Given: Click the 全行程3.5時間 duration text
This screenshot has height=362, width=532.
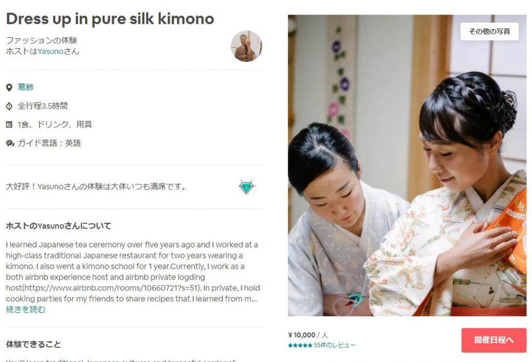Looking at the screenshot, I should [43, 106].
